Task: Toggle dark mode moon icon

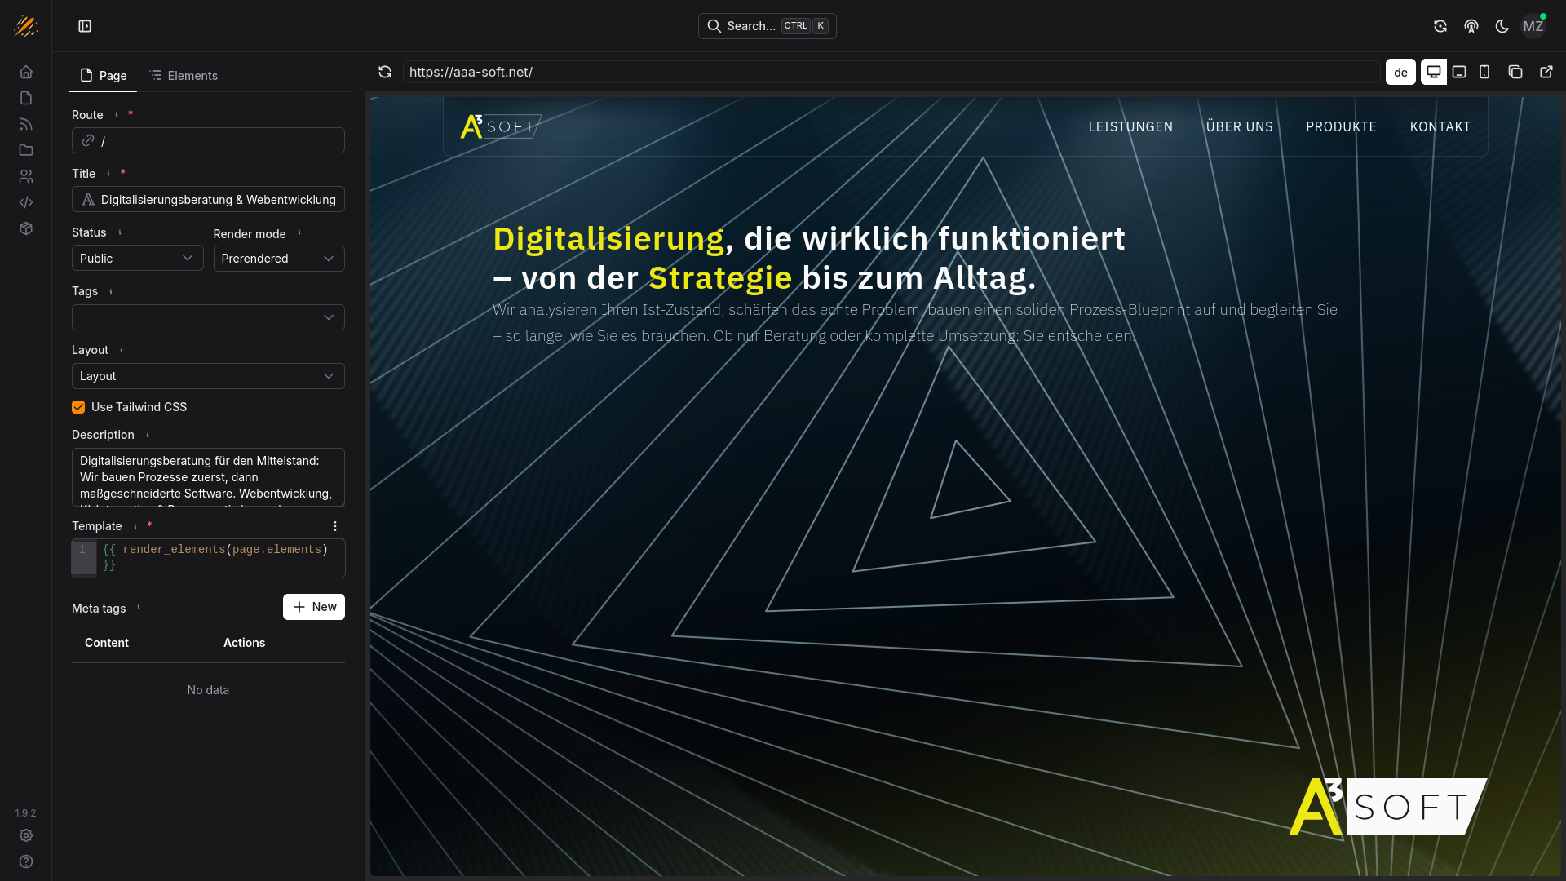Action: [x=1502, y=26]
